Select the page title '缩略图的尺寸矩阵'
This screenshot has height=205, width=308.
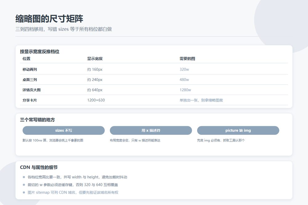tap(49, 19)
